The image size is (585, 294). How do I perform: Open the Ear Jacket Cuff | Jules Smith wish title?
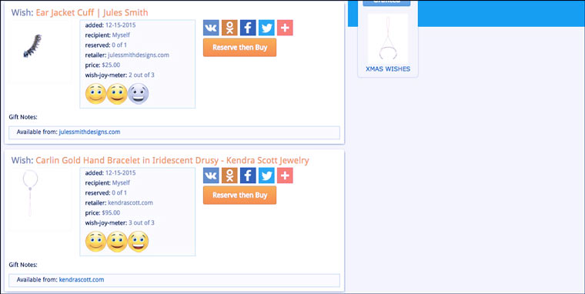tap(92, 12)
